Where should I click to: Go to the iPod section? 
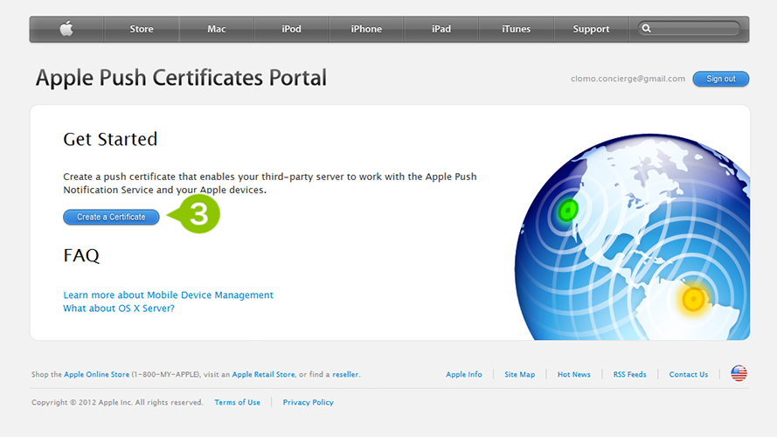291,29
